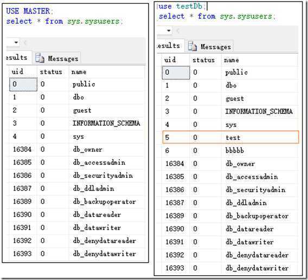Click 'use testDb' line in right query editor

tap(182, 7)
